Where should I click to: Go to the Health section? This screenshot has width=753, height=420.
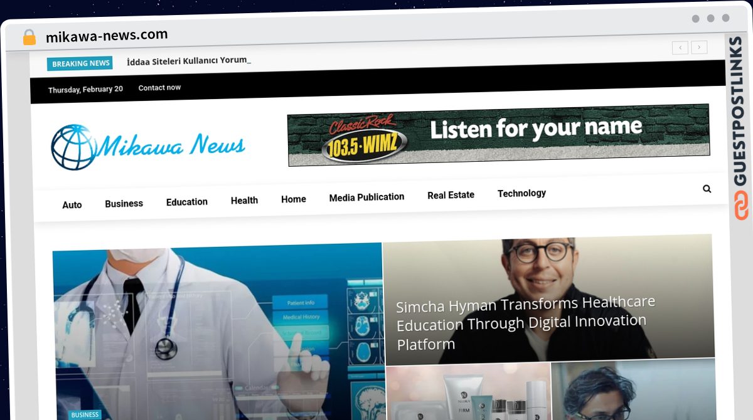coord(244,201)
